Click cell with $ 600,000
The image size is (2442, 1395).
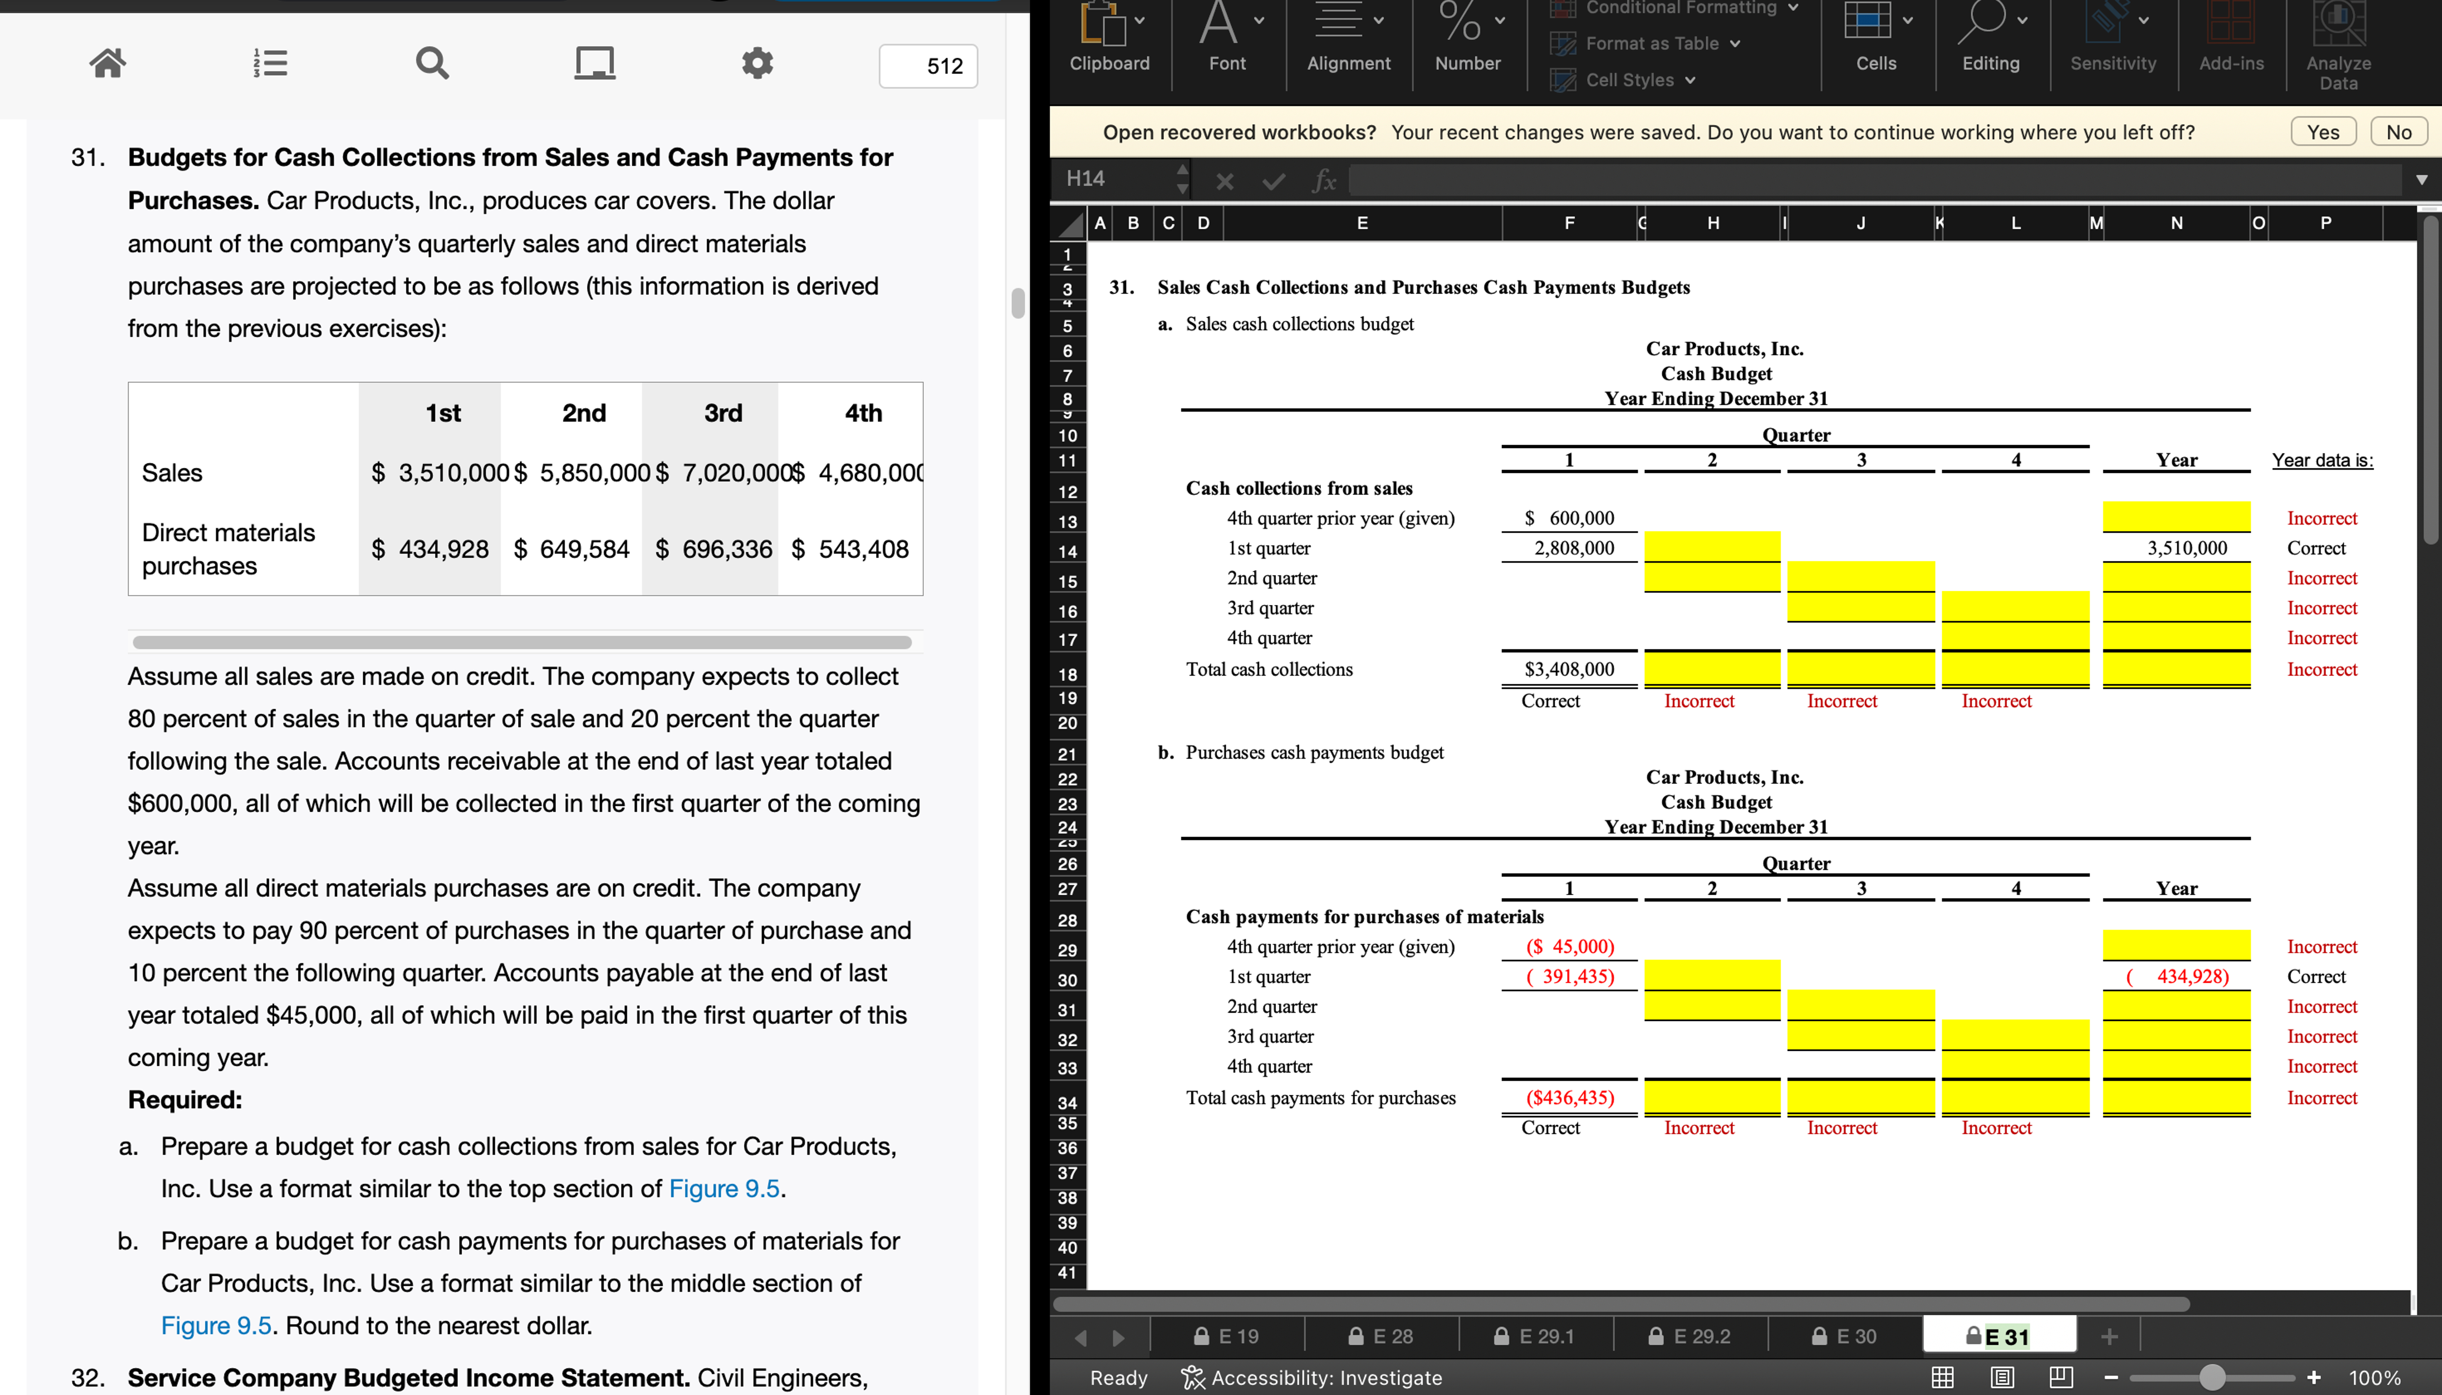pyautogui.click(x=1569, y=517)
